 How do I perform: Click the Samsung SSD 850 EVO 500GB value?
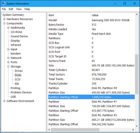click(x=111, y=20)
